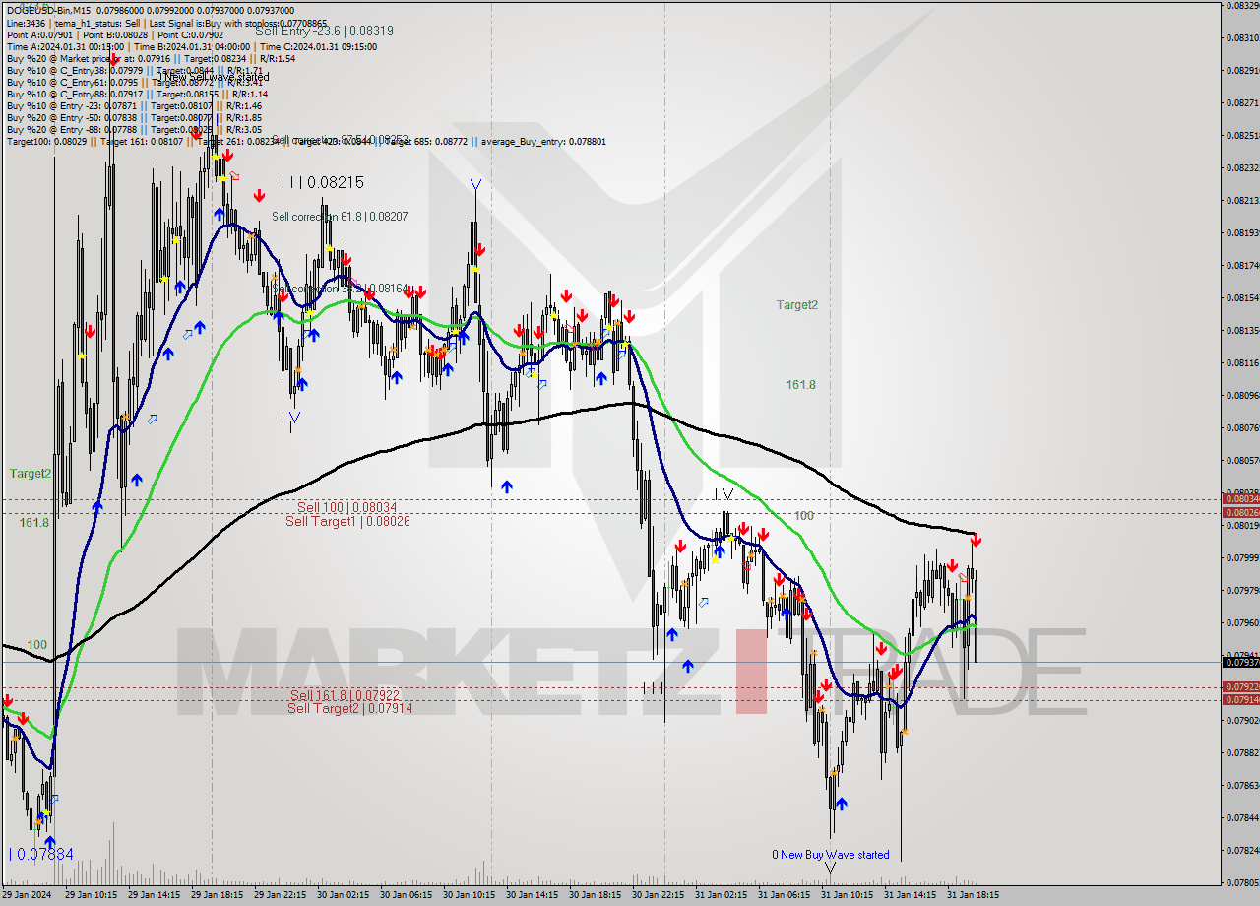The height and width of the screenshot is (906, 1260).
Task: Click the '30 Jan 02:15' time axis label
Action: [x=343, y=896]
